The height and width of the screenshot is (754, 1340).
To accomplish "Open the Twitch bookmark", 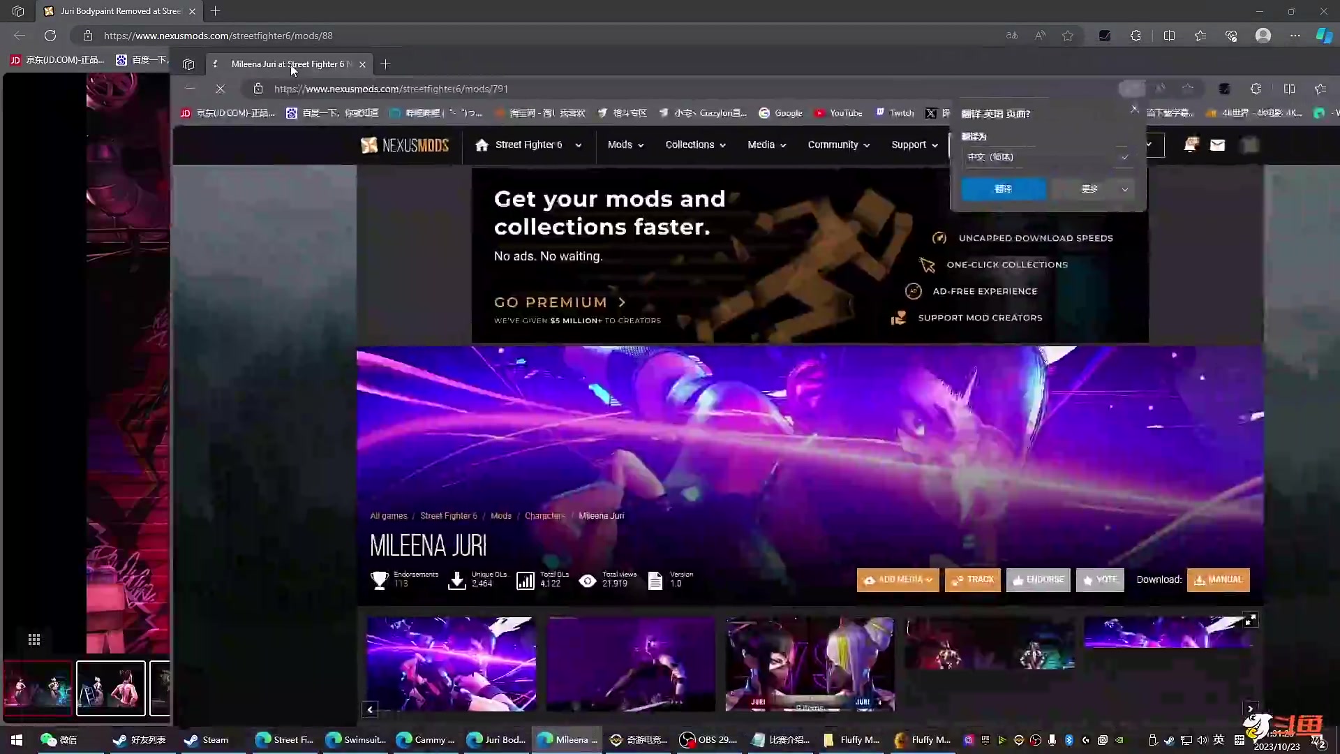I will coord(895,113).
